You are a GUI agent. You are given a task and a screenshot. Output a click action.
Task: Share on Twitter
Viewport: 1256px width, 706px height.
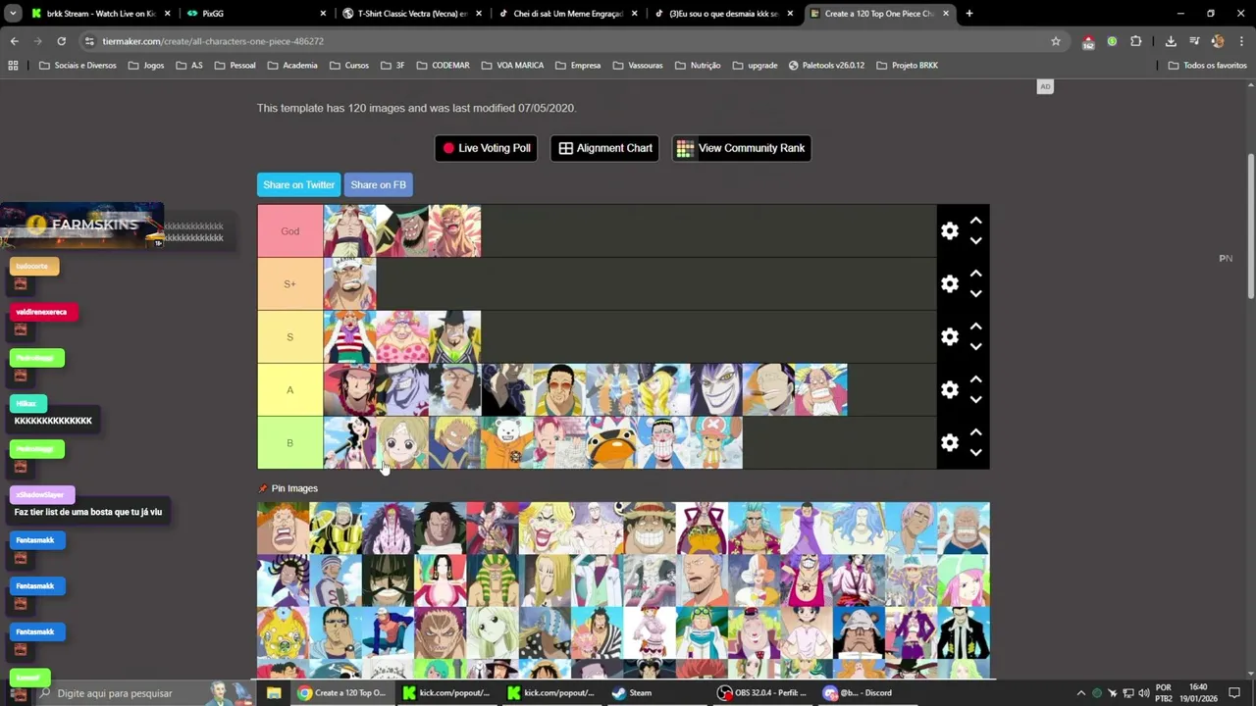[299, 184]
